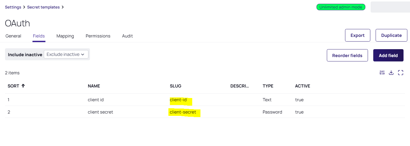Select the client secret field row
Image resolution: width=410 pixels, height=146 pixels.
click(205, 112)
